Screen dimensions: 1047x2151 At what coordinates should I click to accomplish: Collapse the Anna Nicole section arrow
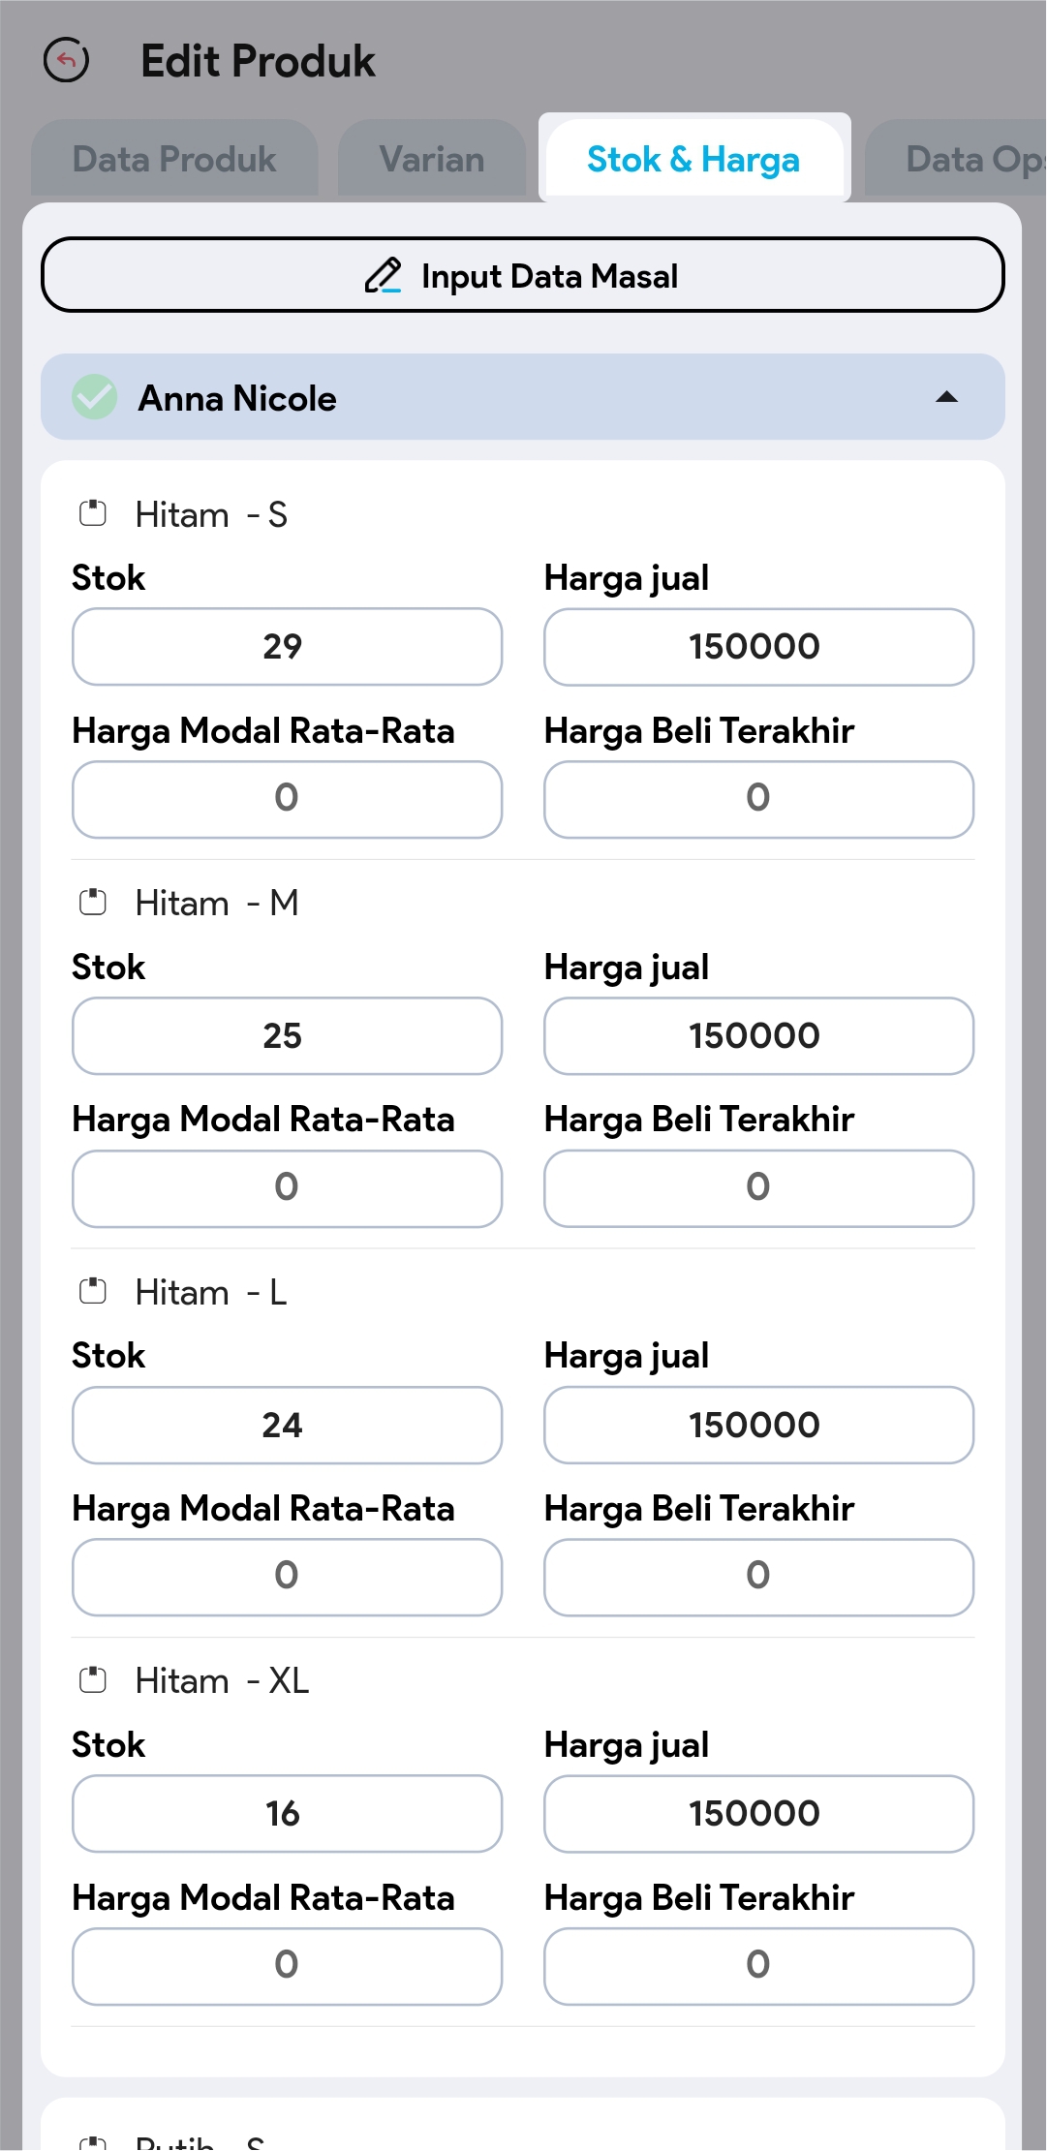point(946,397)
